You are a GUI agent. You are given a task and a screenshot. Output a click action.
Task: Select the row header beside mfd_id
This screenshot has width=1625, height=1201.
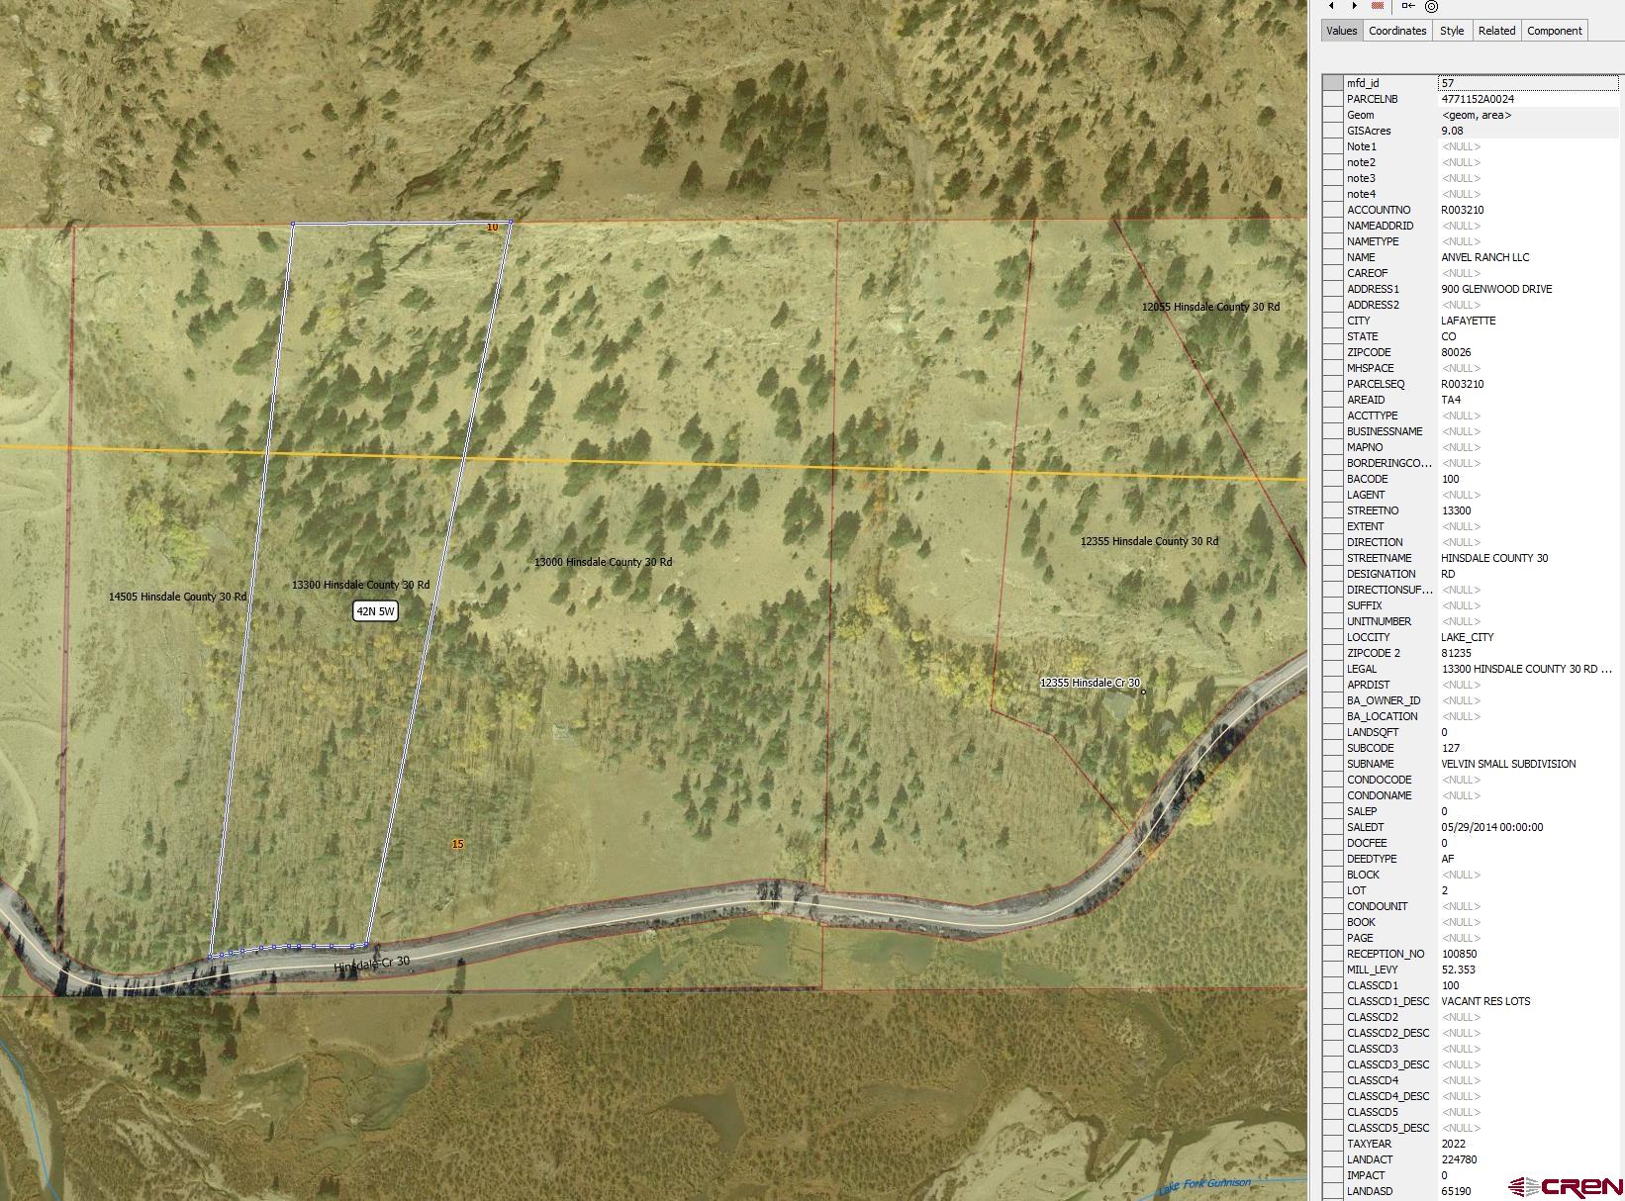1332,84
